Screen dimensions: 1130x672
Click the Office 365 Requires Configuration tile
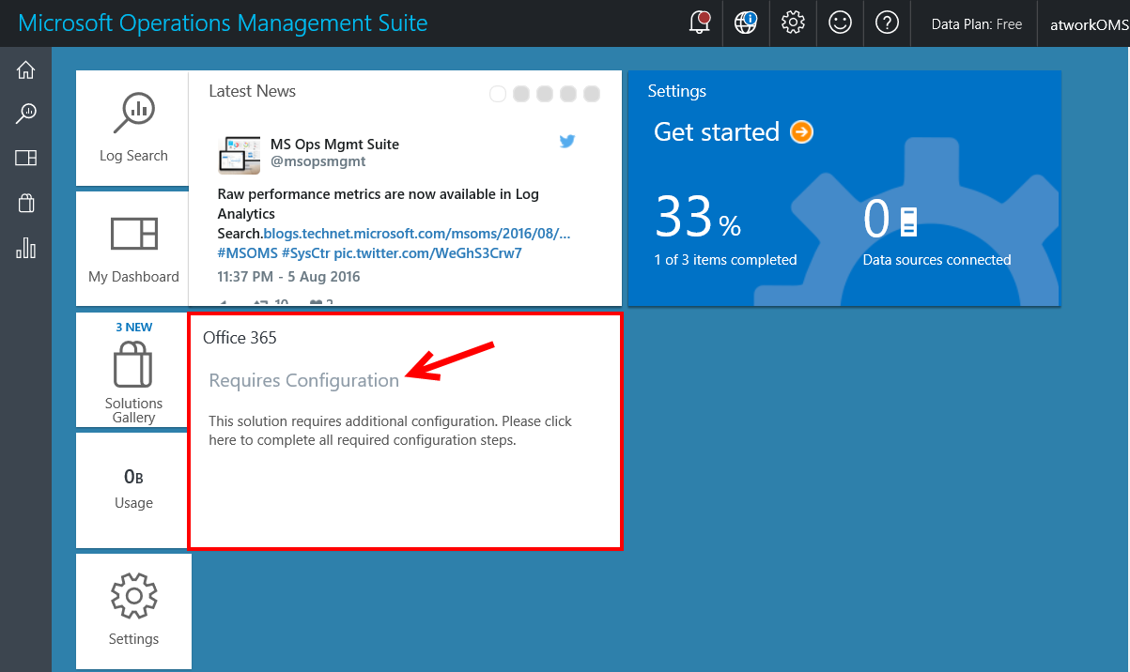point(405,431)
